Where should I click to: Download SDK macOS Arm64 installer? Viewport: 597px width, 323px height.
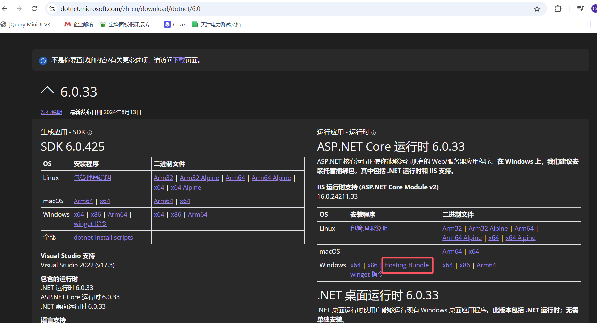click(x=83, y=201)
